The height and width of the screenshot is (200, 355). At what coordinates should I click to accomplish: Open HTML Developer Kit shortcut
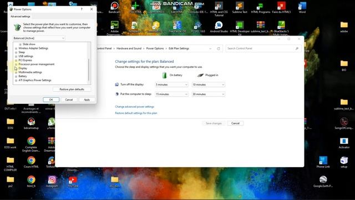(x=240, y=28)
